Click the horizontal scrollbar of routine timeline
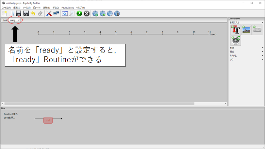 click(x=98, y=104)
